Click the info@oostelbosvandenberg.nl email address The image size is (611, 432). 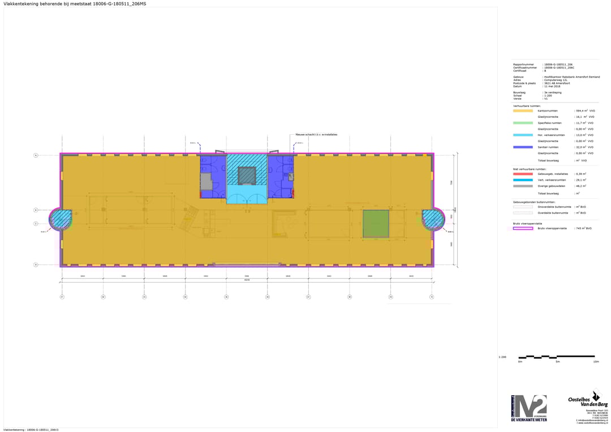592,420
